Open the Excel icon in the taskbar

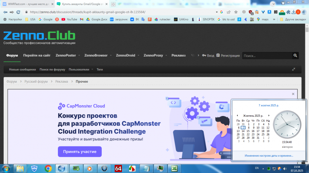[x=174, y=169]
